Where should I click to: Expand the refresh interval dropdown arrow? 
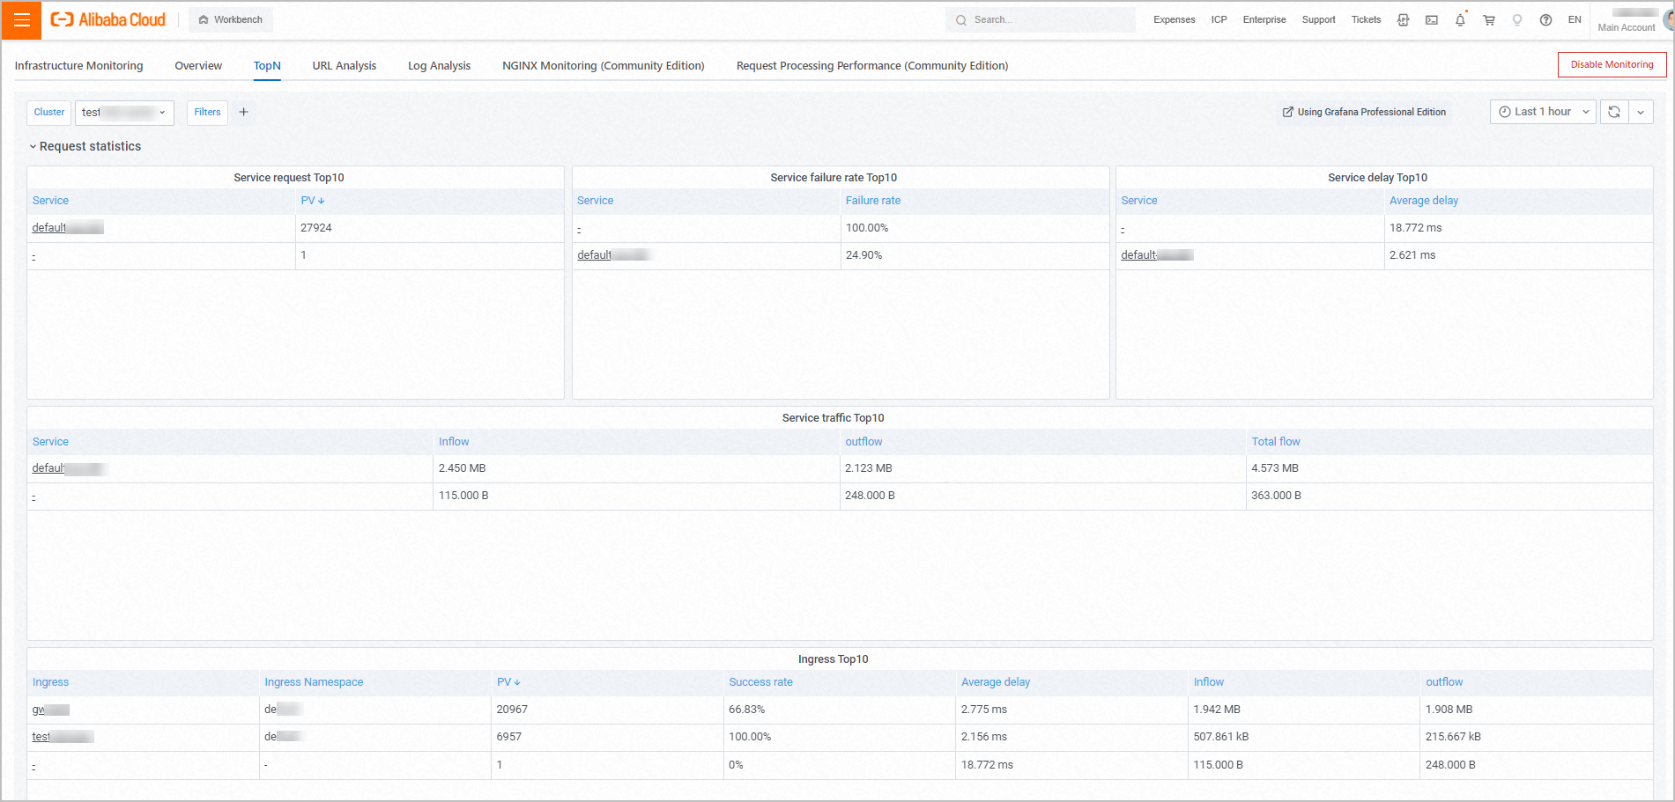pos(1641,112)
